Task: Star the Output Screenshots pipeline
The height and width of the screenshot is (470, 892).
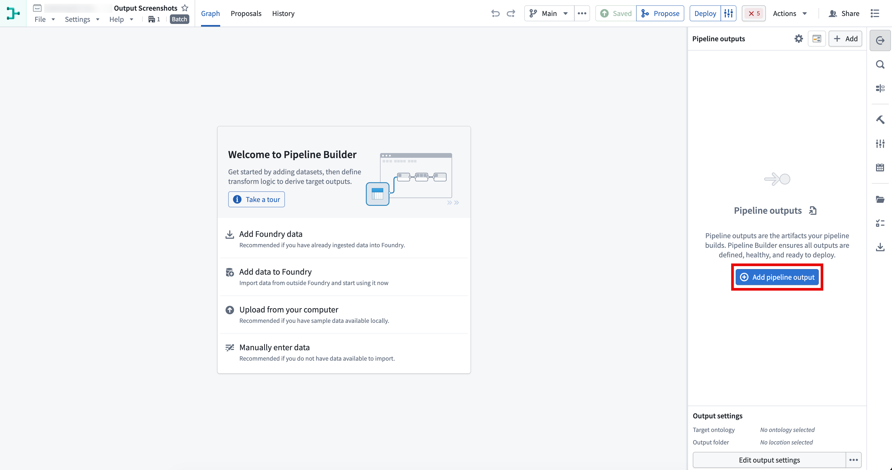Action: point(185,8)
